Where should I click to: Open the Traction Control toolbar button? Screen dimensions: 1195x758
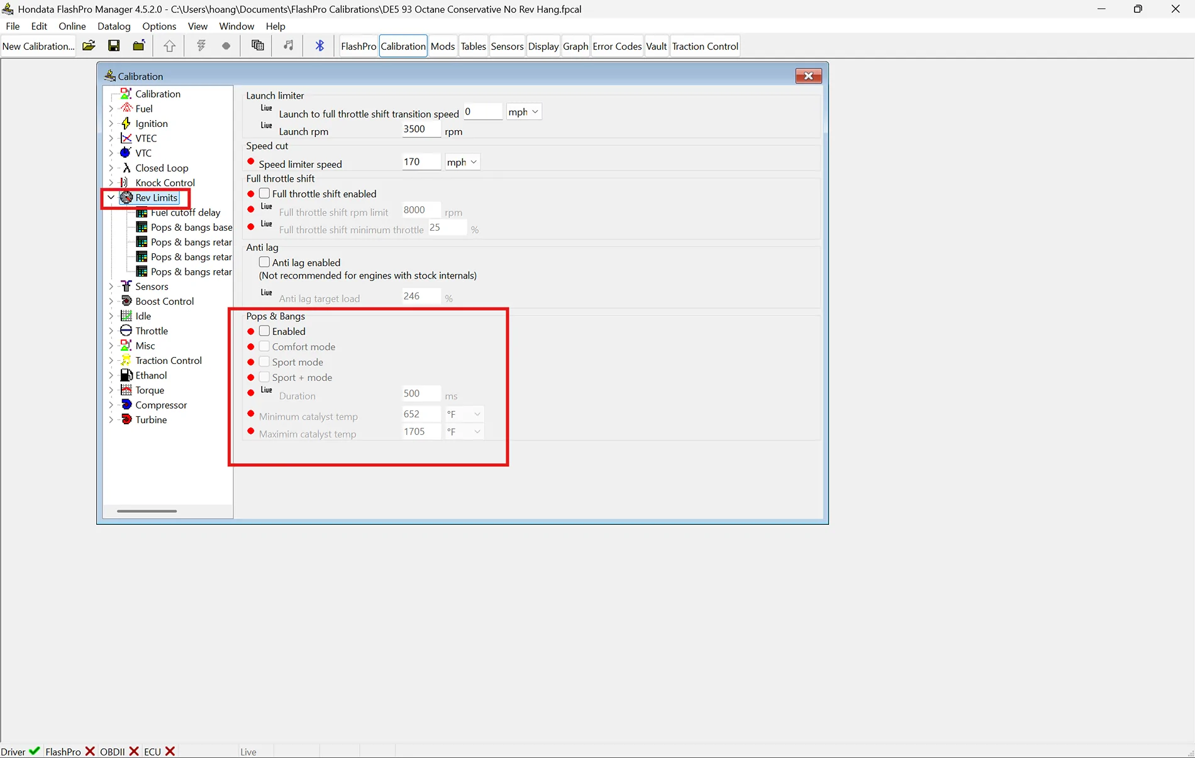(704, 47)
